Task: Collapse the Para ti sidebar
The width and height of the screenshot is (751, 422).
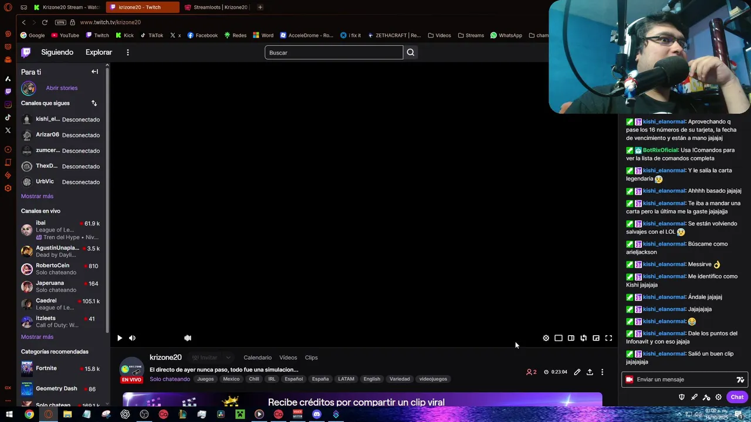Action: [x=94, y=72]
